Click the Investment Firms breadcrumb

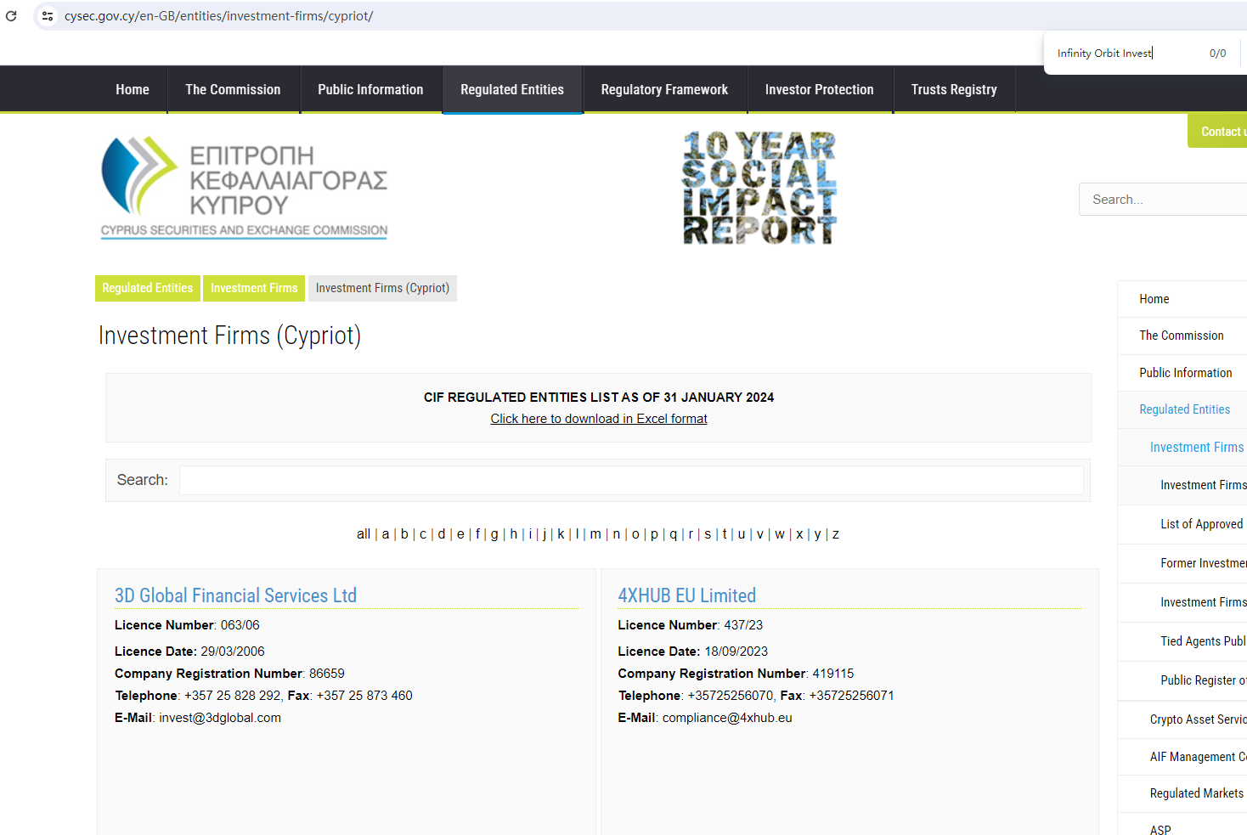[254, 288]
